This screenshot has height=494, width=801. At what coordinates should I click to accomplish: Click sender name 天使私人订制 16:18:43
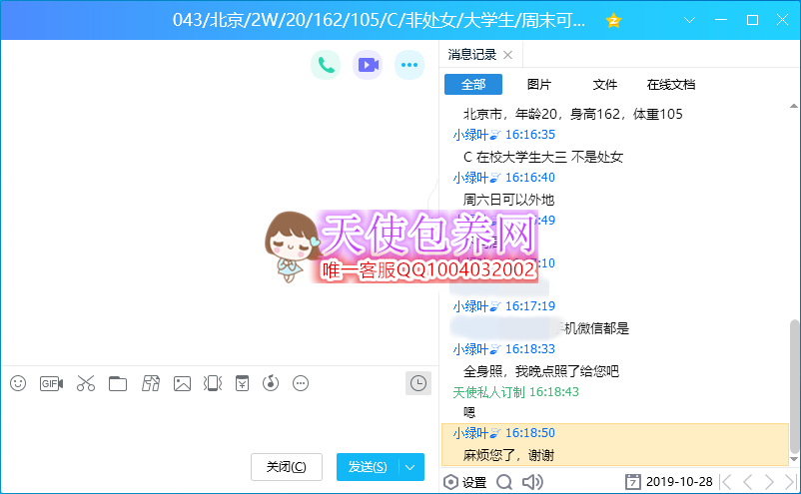(515, 392)
